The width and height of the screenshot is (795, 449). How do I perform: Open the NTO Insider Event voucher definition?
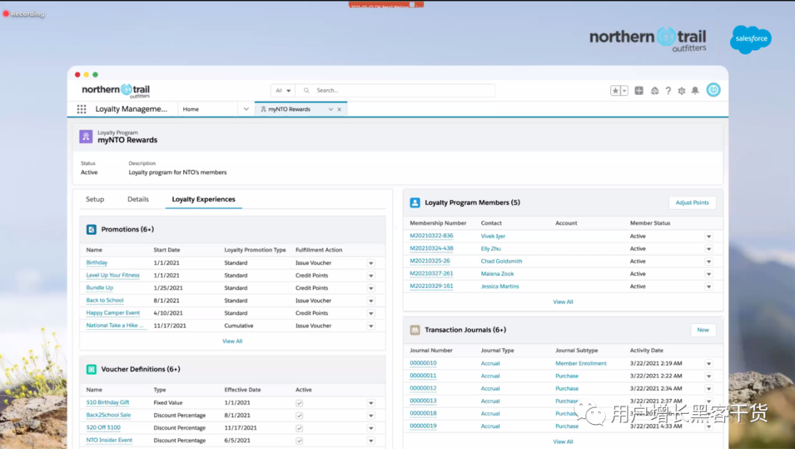coord(109,440)
